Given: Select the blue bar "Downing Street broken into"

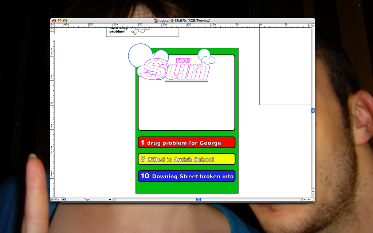Looking at the screenshot, I should (186, 176).
